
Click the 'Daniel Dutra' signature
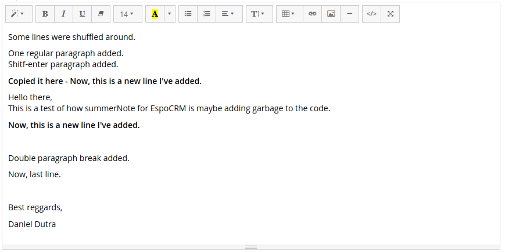point(32,224)
